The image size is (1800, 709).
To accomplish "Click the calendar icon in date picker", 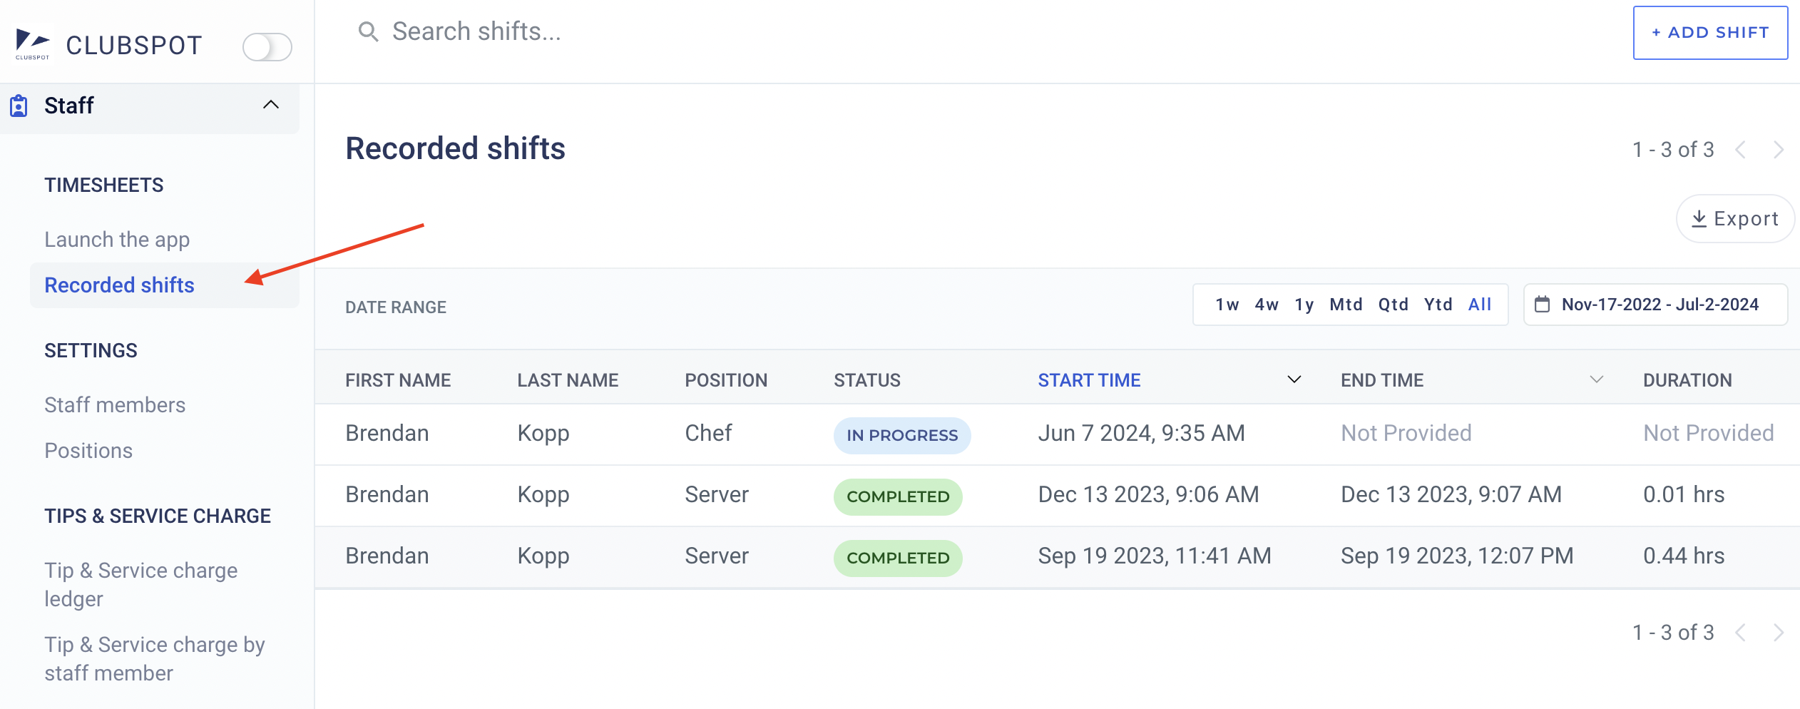I will [1542, 305].
